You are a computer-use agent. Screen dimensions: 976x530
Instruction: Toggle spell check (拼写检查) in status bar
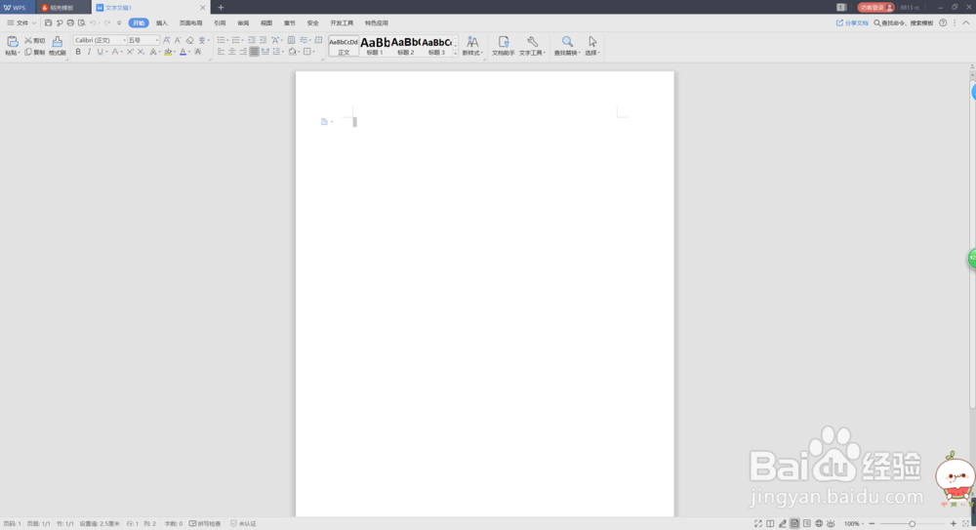click(205, 524)
